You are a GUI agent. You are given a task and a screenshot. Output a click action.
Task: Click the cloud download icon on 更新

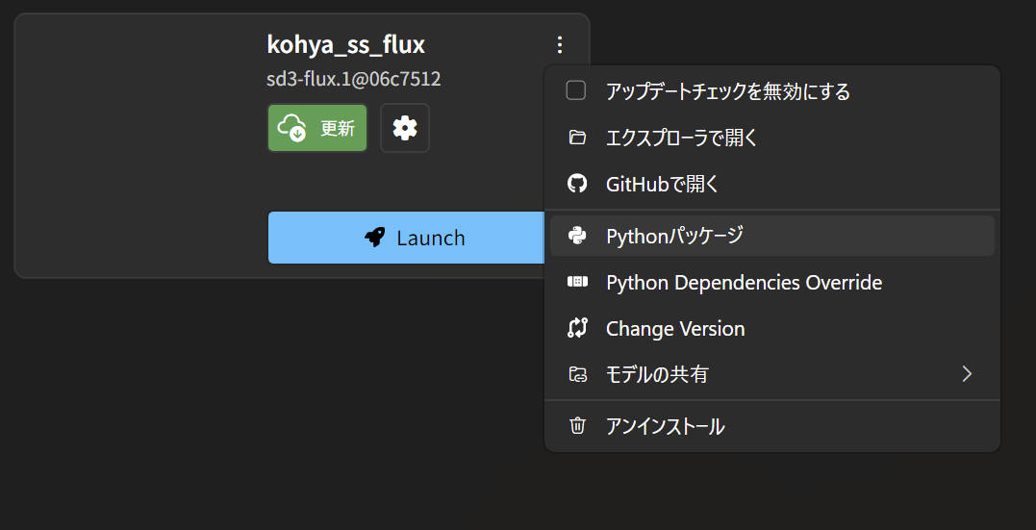[291, 128]
